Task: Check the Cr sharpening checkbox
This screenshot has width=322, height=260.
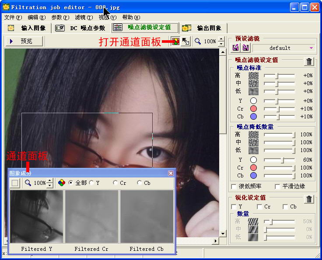Action: (x=260, y=207)
